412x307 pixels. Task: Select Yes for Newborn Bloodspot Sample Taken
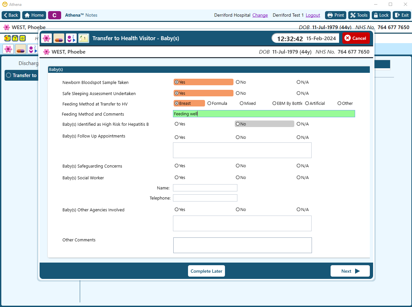pos(203,82)
